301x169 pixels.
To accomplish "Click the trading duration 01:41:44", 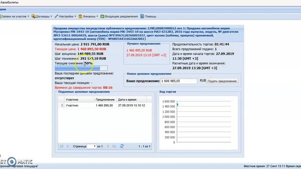I will click(x=222, y=44).
